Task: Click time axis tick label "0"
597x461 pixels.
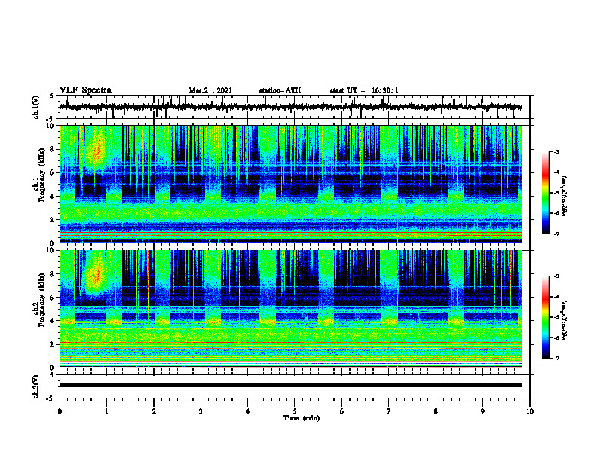Action: (60, 411)
